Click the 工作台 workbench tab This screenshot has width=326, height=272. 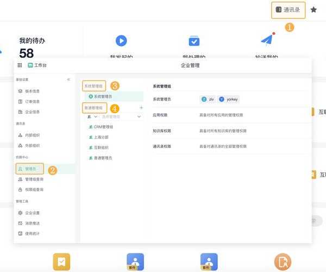(37, 65)
